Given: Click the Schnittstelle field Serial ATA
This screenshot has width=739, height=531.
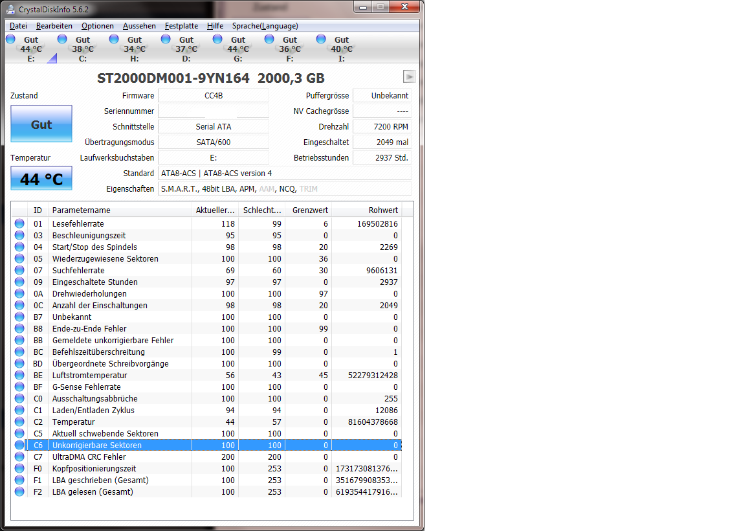Looking at the screenshot, I should [x=214, y=126].
